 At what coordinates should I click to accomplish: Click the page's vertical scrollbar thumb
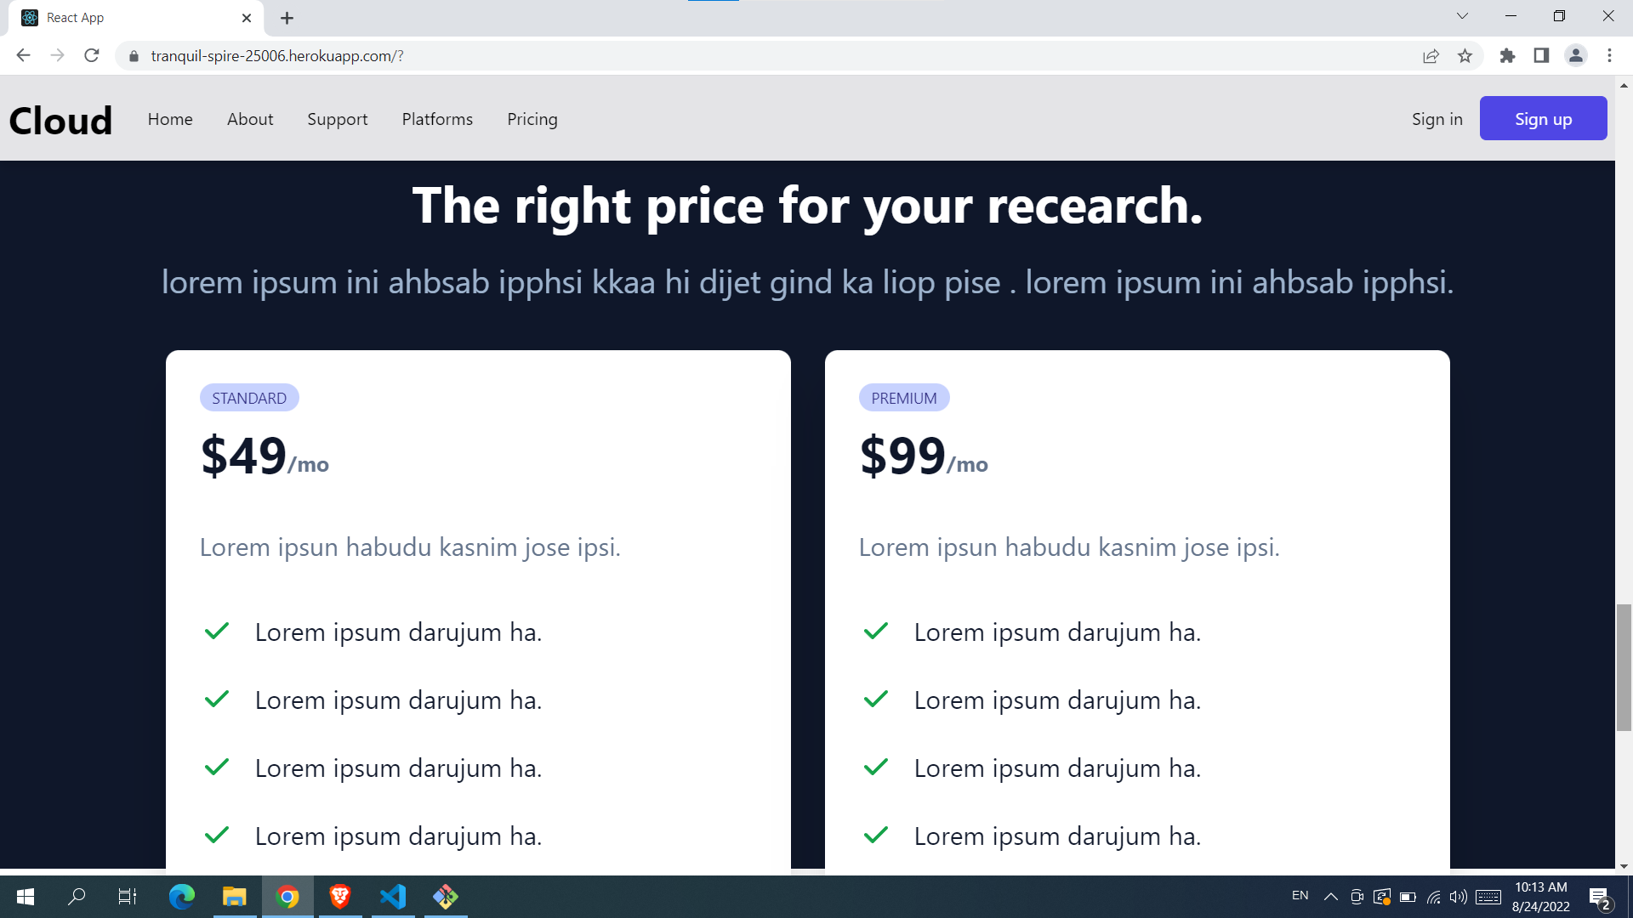pos(1624,667)
